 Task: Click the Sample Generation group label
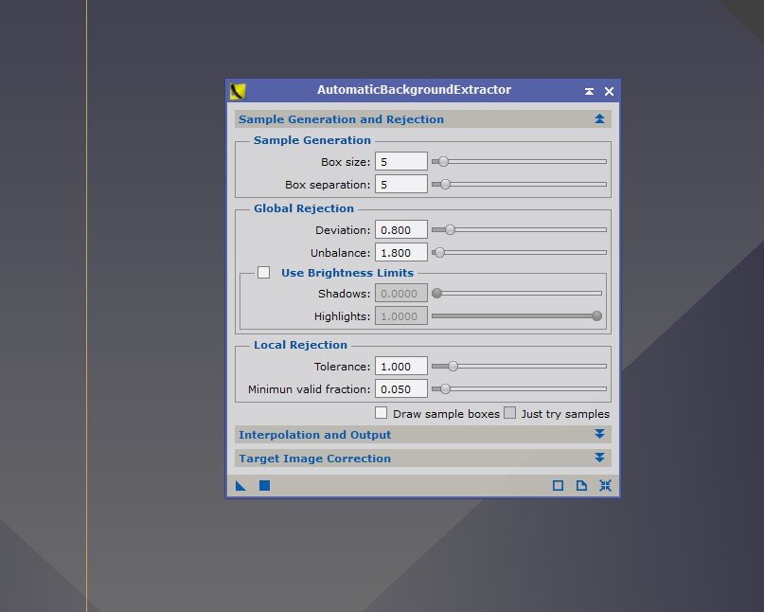[312, 140]
